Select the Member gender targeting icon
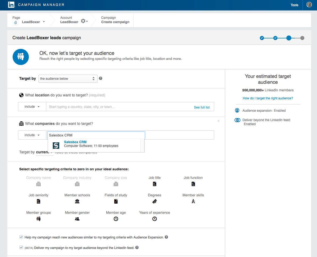Screen dimensions: 317x257 pyautogui.click(x=77, y=219)
